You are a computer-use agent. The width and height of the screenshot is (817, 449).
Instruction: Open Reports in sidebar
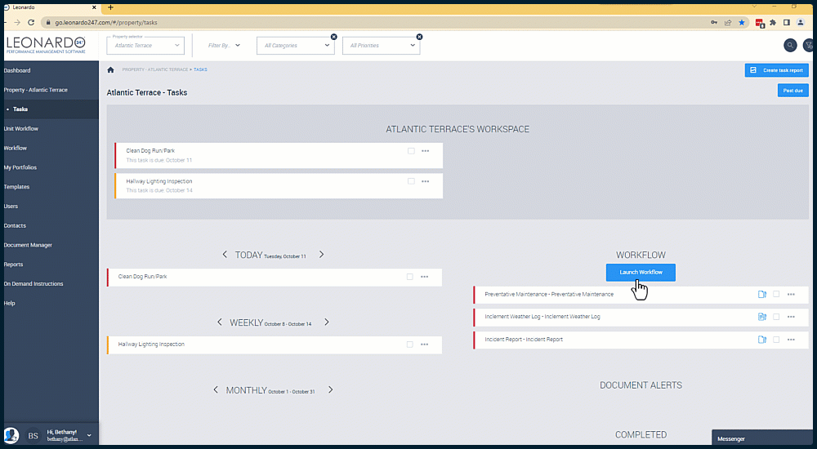[x=14, y=265]
